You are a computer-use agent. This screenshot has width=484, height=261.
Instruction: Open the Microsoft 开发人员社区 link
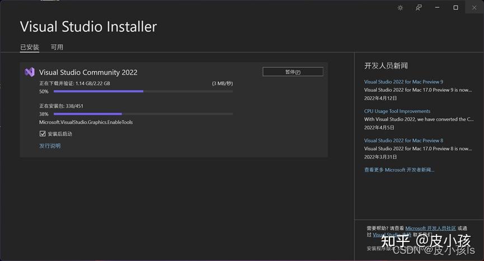tap(431, 229)
